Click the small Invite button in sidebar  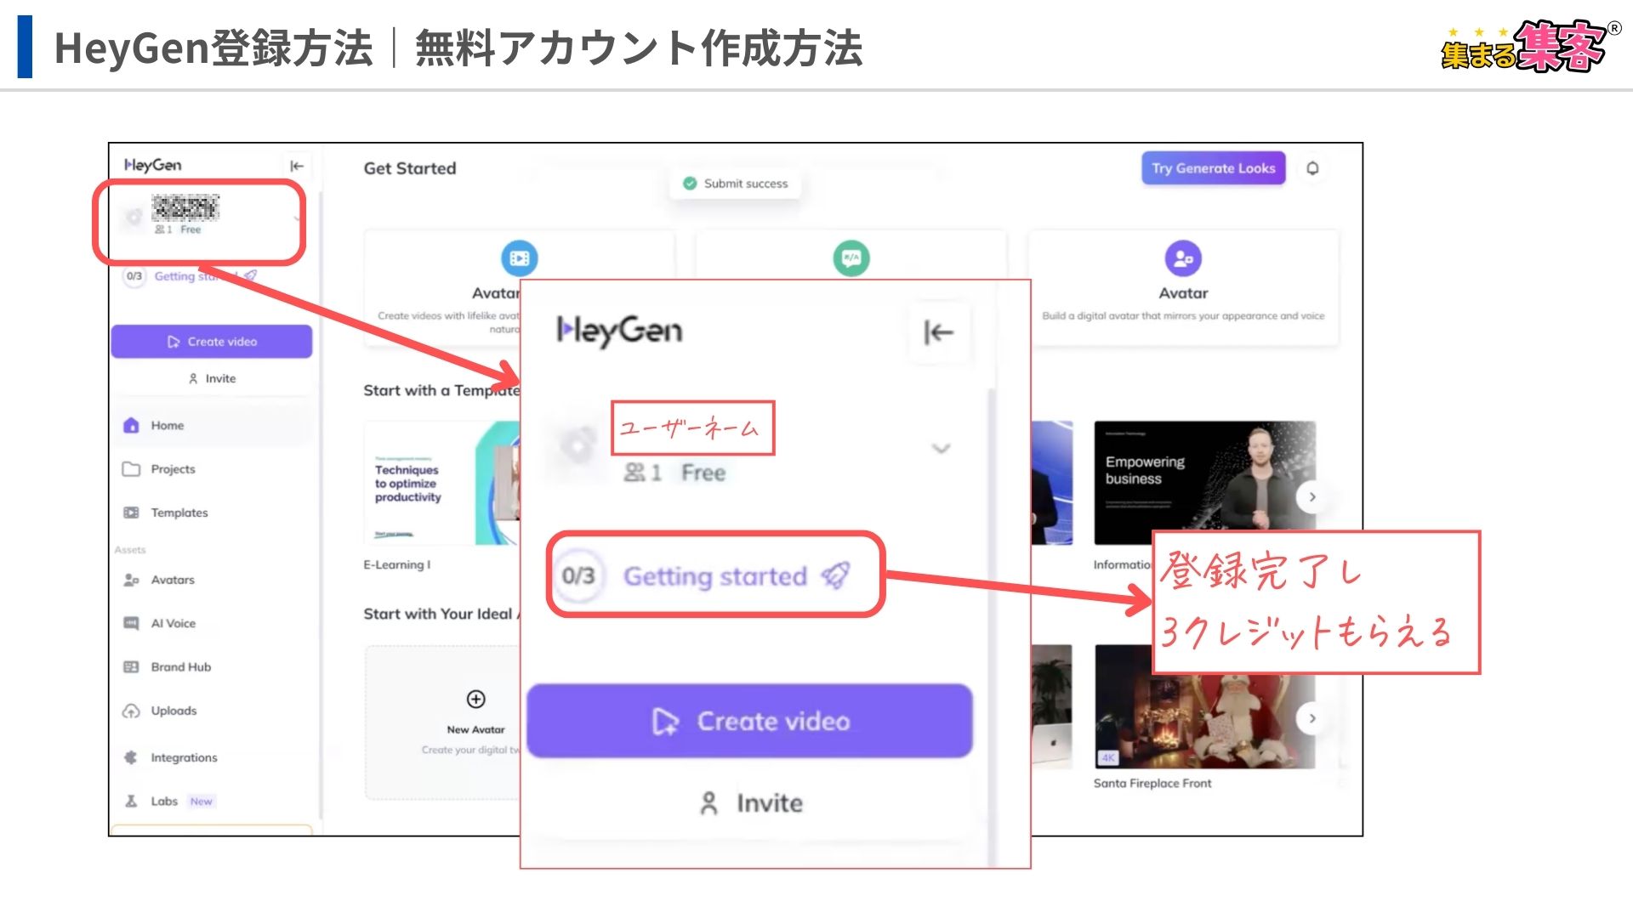click(x=212, y=378)
